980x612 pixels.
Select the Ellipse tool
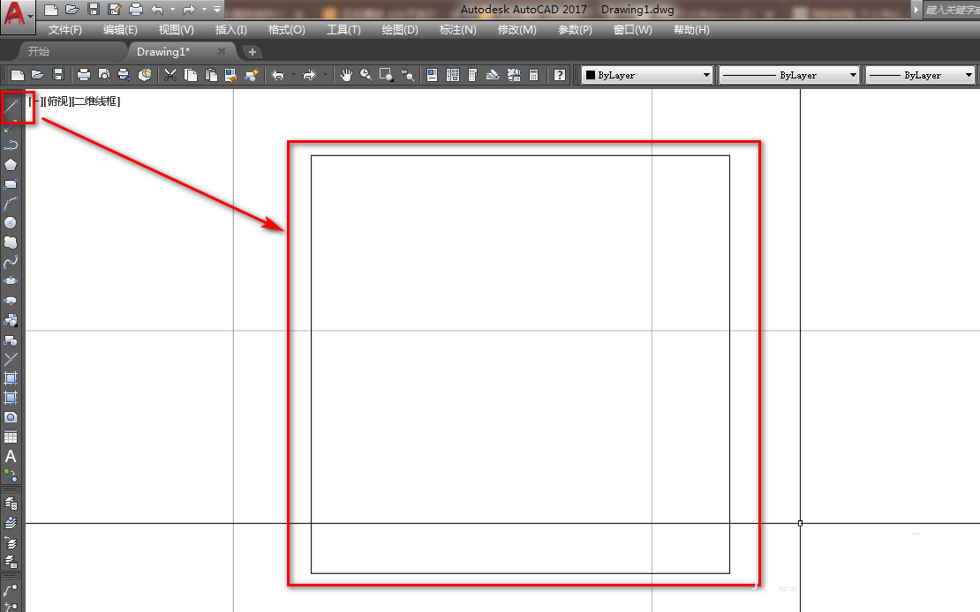(11, 281)
